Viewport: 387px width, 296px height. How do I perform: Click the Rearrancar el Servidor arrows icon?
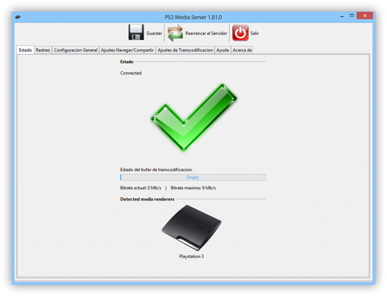[x=175, y=33]
